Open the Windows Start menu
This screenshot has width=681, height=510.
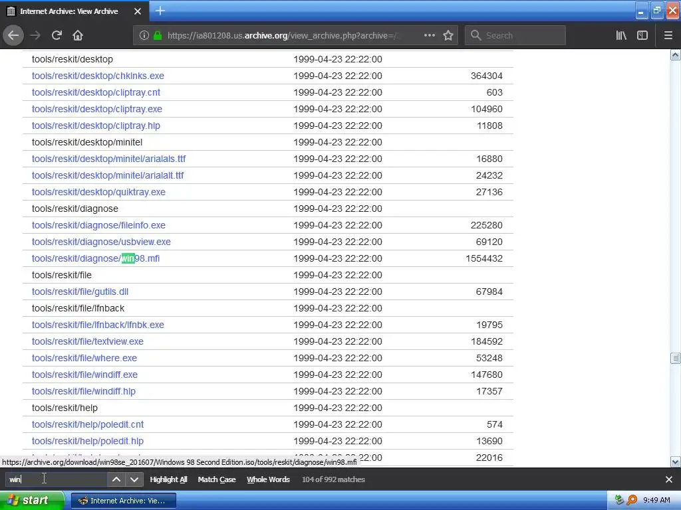tap(32, 501)
